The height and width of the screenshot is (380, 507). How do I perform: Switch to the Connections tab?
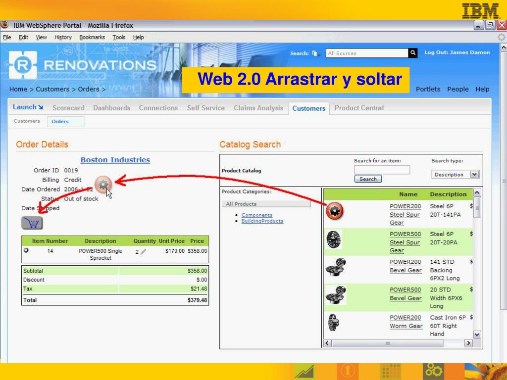pos(158,108)
